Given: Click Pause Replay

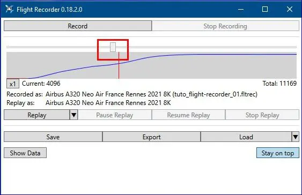Looking at the screenshot, I should coord(115,115).
